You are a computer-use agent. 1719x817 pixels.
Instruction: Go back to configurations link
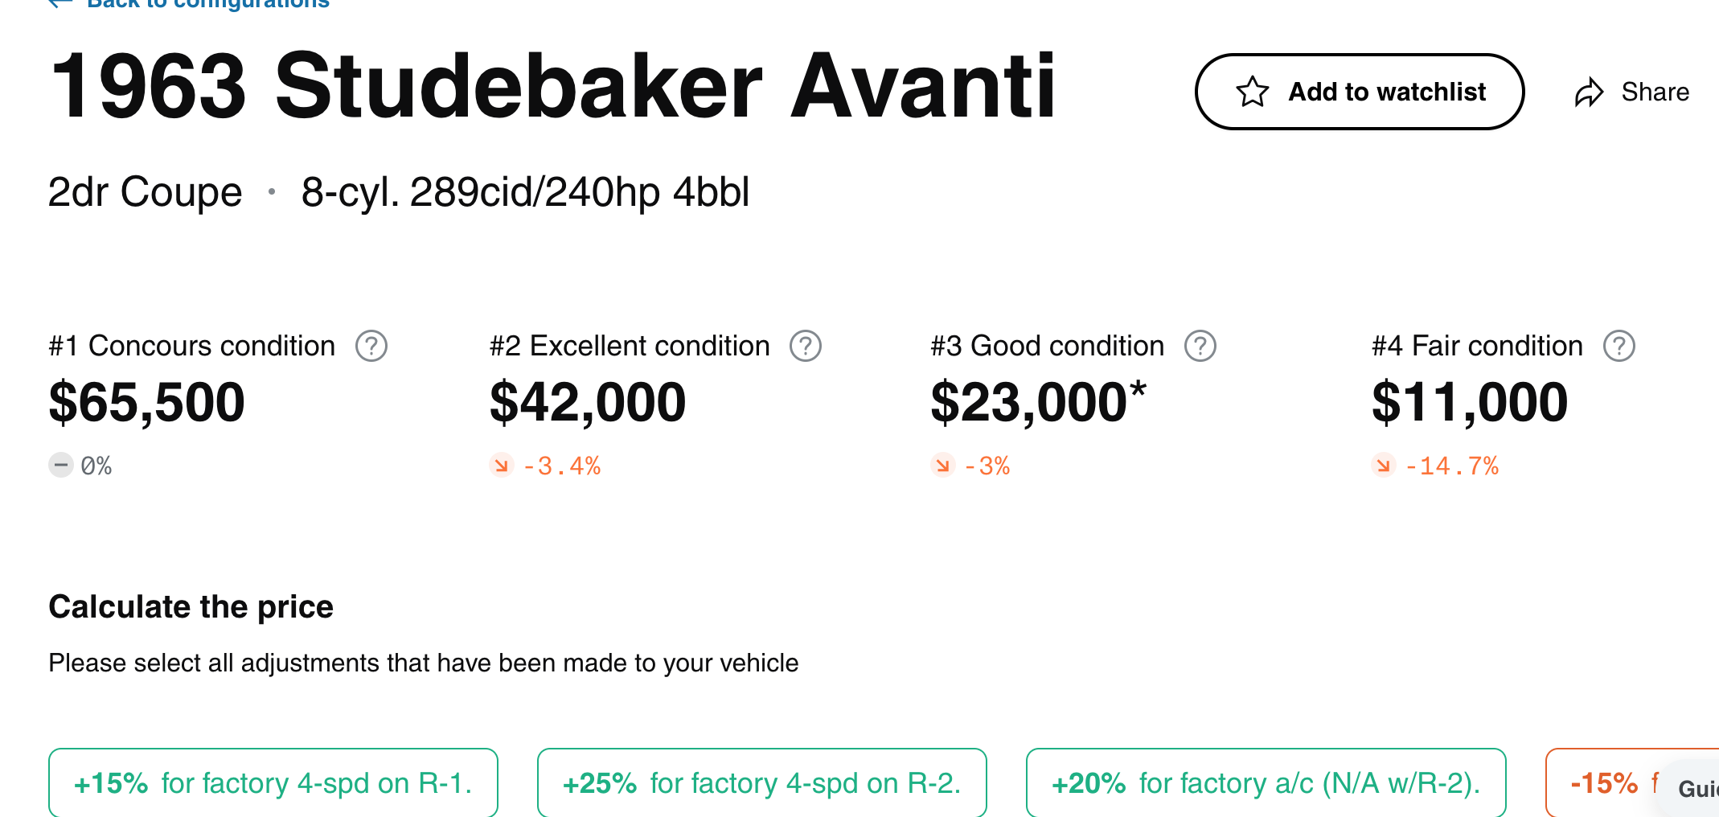[207, 4]
